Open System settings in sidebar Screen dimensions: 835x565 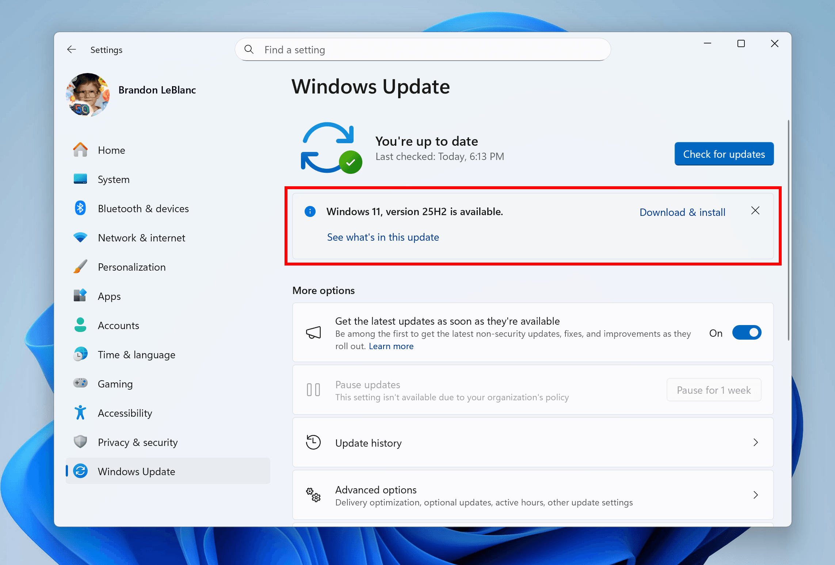pos(114,179)
